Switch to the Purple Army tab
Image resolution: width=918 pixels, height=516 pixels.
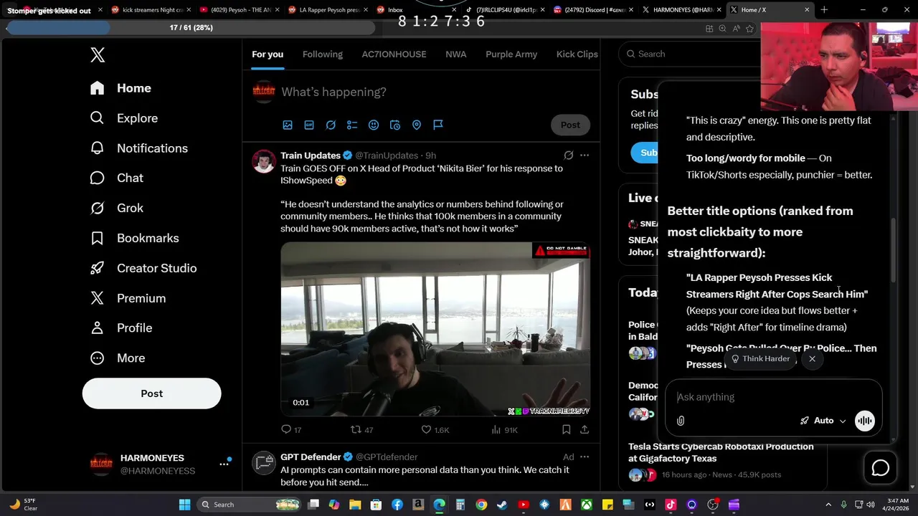511,54
